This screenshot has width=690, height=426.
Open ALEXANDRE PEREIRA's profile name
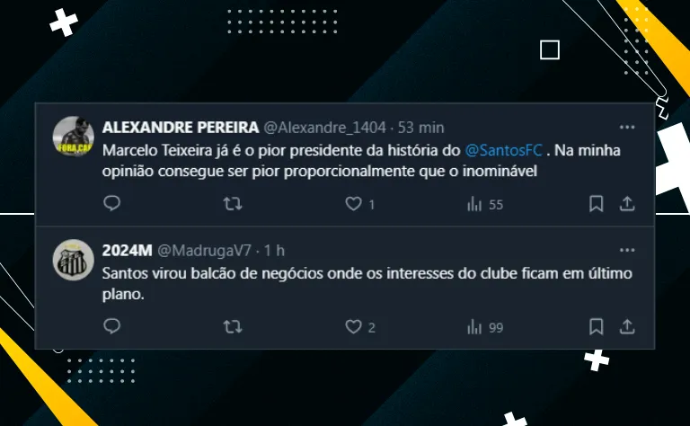tap(181, 128)
